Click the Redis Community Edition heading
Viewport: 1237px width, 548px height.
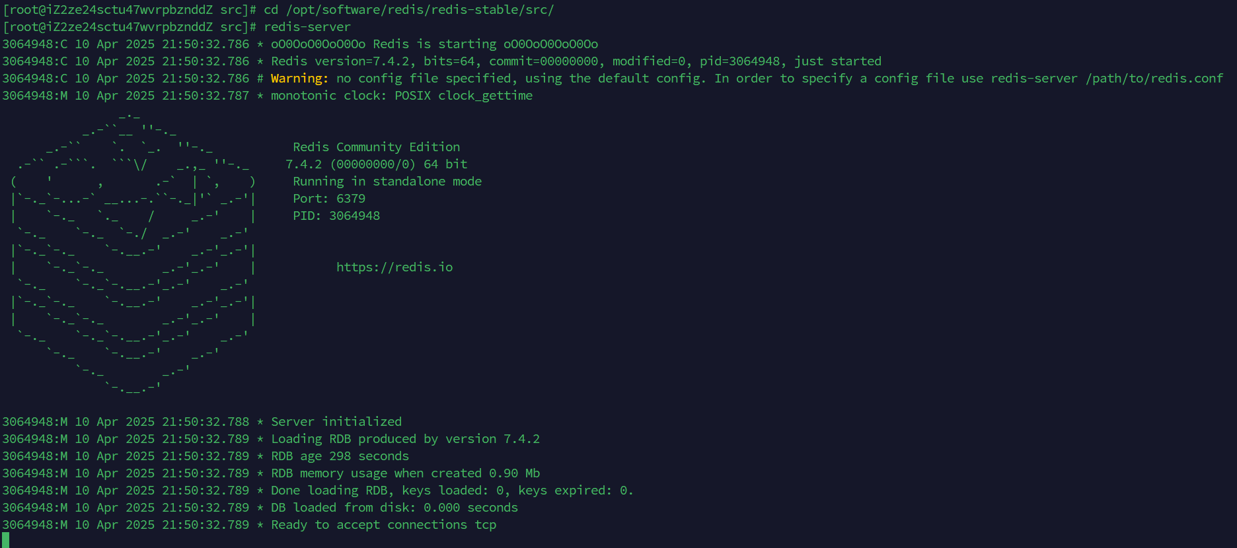[x=376, y=147]
